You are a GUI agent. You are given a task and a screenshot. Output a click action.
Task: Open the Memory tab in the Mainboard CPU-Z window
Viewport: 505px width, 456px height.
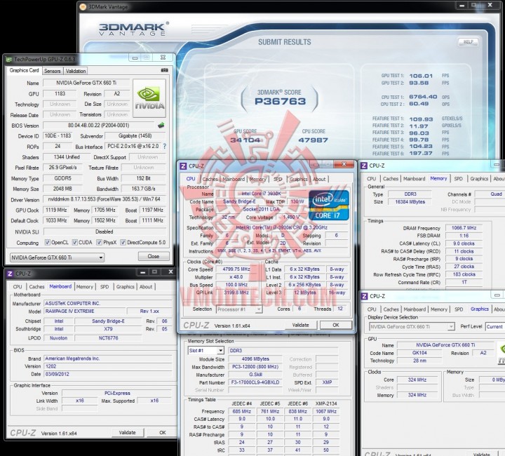click(85, 287)
